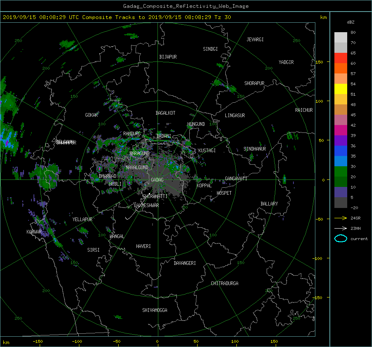This screenshot has height=347, width=372.
Task: Click the bright green 20 dBZ swatch
Action: point(341,172)
